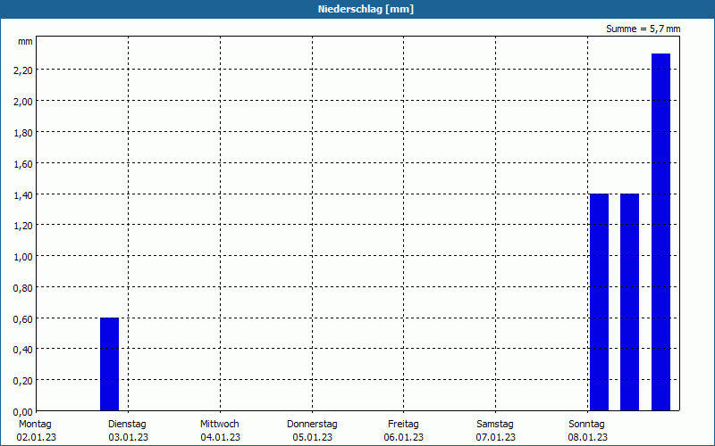The height and width of the screenshot is (446, 715).
Task: Click the 0,00 y-axis value
Action: tap(23, 412)
